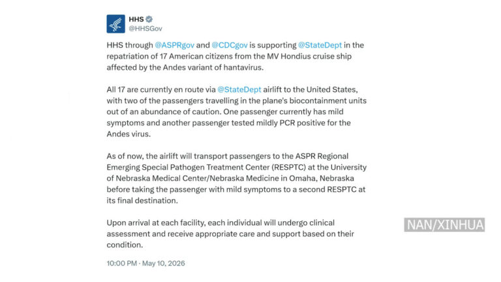The height and width of the screenshot is (282, 501).
Task: Click the 10:00 PM timestamp
Action: (122, 263)
